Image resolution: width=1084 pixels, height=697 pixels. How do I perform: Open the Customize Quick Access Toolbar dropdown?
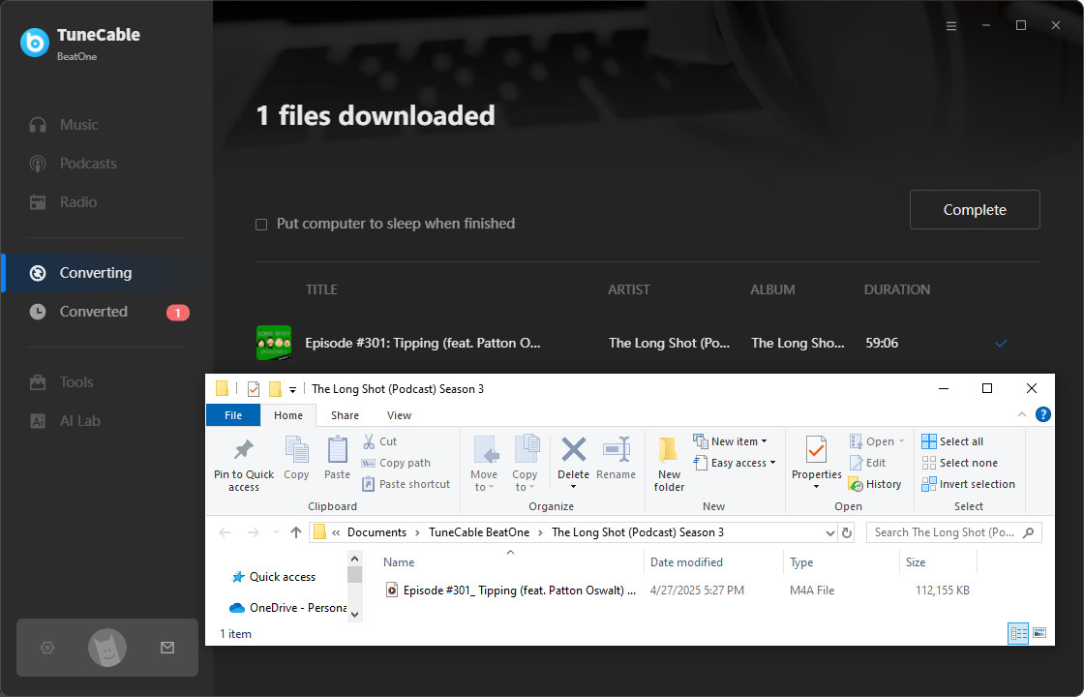[292, 389]
